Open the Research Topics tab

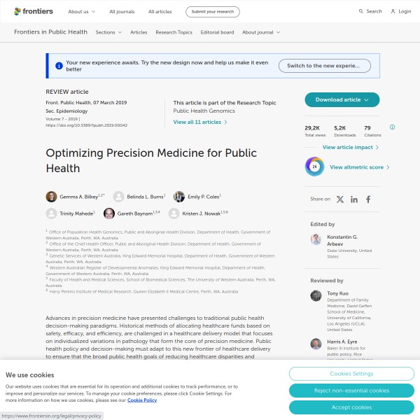pyautogui.click(x=173, y=32)
